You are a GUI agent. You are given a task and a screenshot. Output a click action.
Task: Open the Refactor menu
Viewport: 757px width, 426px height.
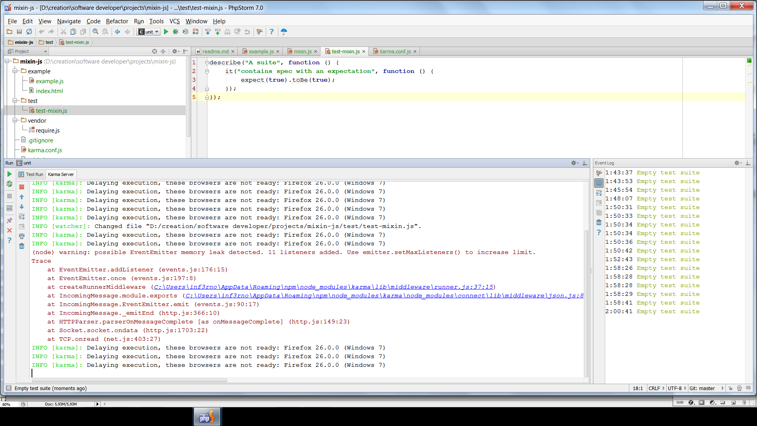click(117, 21)
